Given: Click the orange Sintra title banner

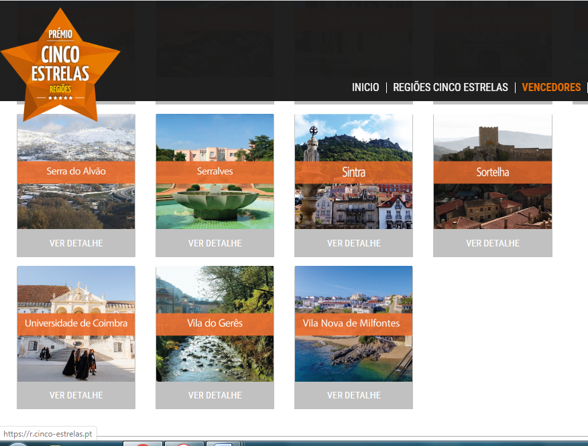Looking at the screenshot, I should (x=353, y=172).
